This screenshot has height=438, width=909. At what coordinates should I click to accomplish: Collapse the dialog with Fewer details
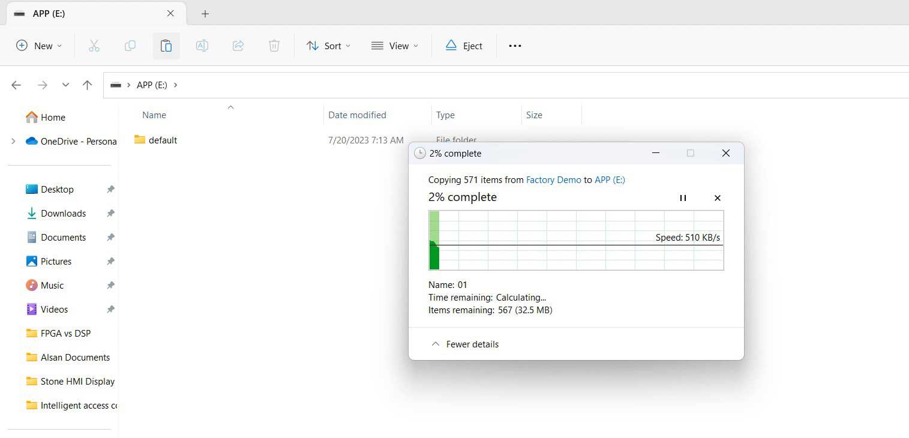tap(465, 344)
